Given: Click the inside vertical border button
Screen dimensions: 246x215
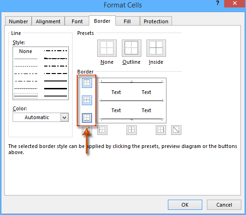Looking at the screenshot, I should pos(132,130).
